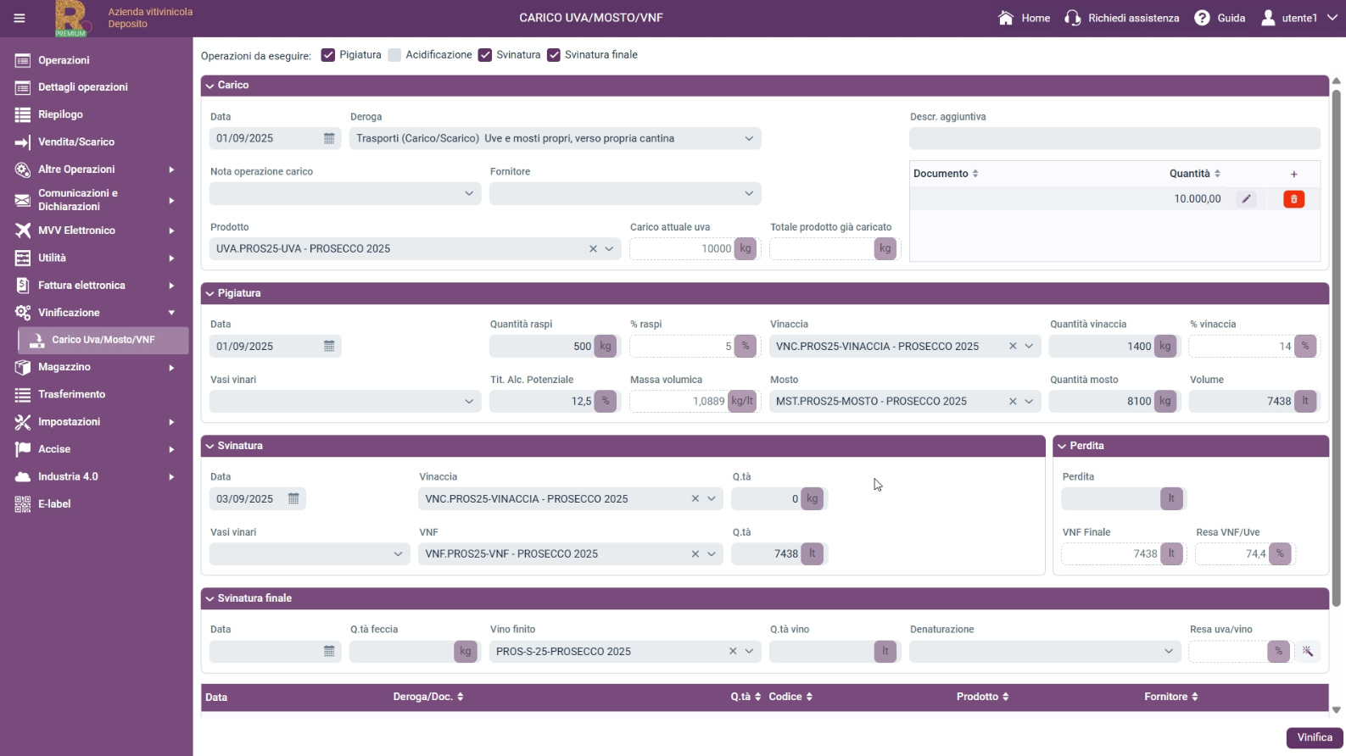
Task: Open calendar picker for Carico Data
Action: coord(329,138)
